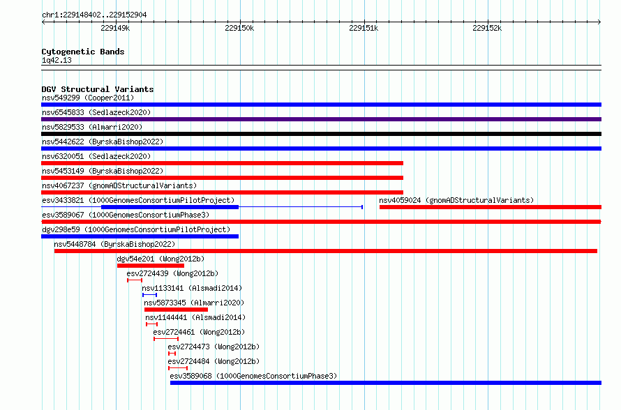Click esv2724439 (Wong2012b) label

tap(172, 273)
